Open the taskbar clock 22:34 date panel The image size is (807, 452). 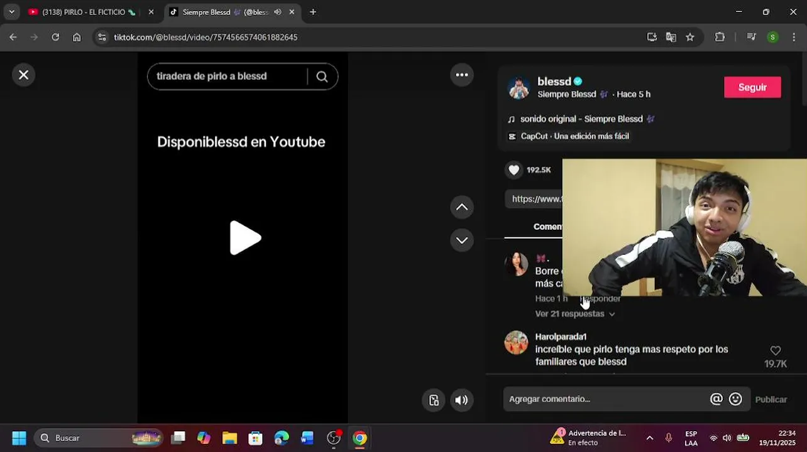click(777, 438)
